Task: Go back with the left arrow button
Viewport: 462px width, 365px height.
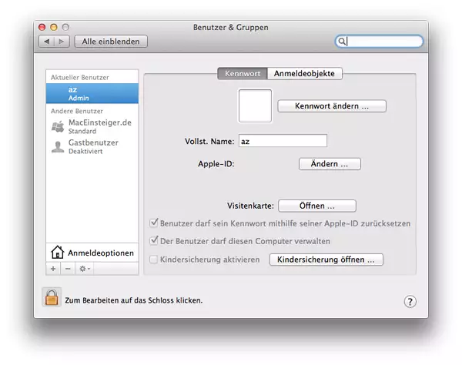Action: click(46, 42)
